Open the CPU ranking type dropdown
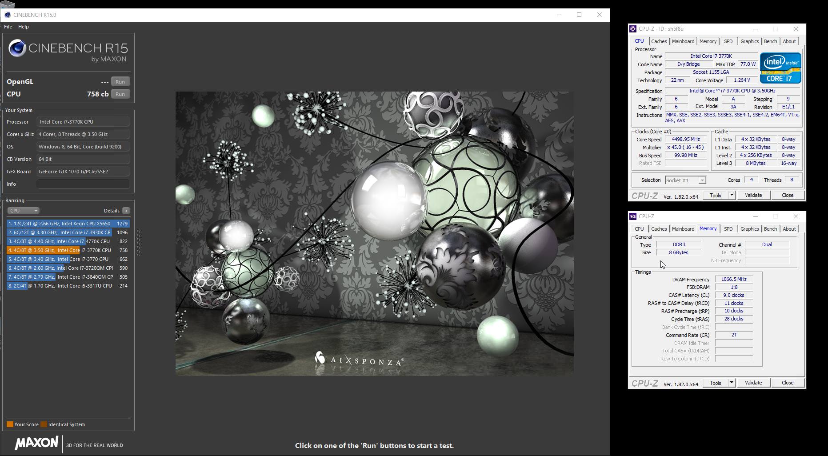Viewport: 828px width, 456px height. coord(23,211)
